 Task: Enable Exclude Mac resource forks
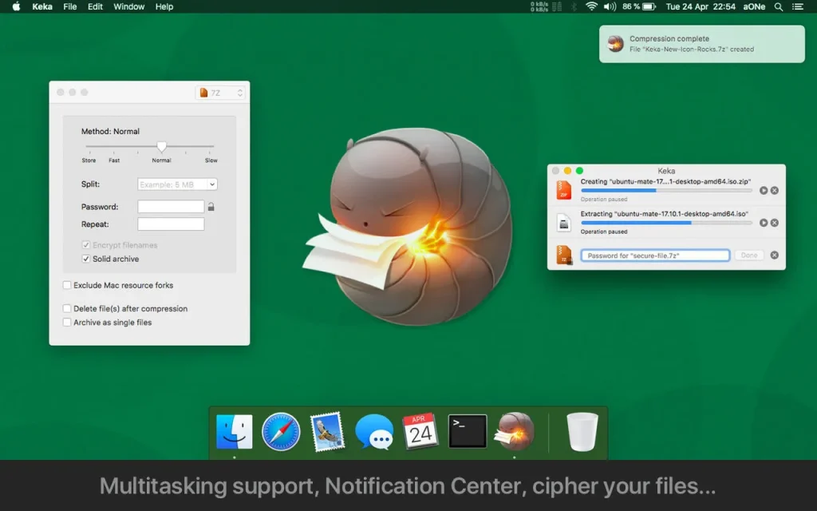click(x=67, y=285)
